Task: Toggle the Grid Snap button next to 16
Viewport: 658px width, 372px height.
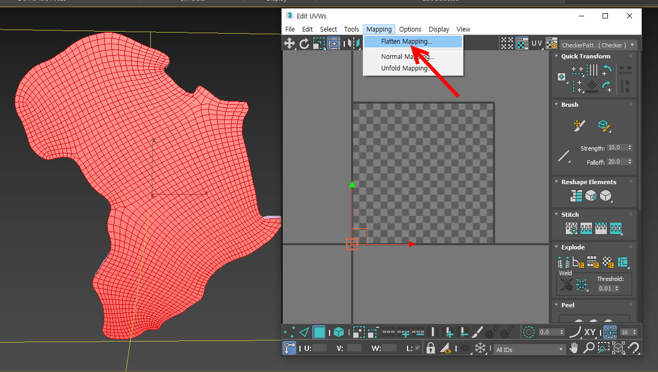Action: (610, 332)
